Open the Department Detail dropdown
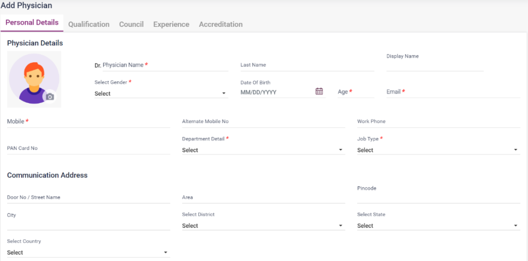Viewport: 528px width, 261px height. point(263,150)
